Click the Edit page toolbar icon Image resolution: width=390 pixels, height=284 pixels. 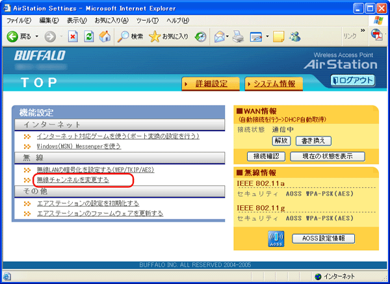tap(256, 37)
